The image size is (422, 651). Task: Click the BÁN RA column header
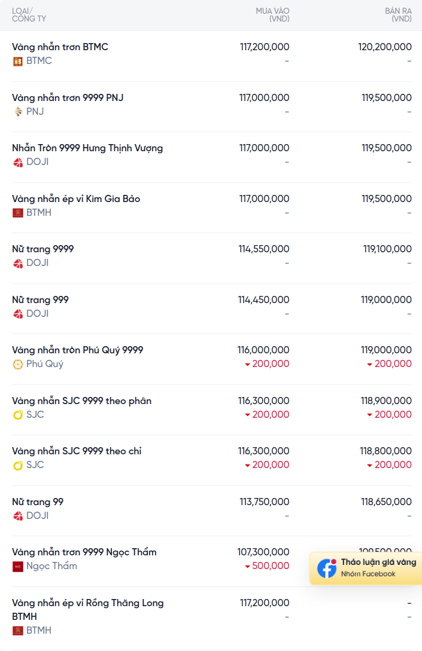(x=398, y=14)
